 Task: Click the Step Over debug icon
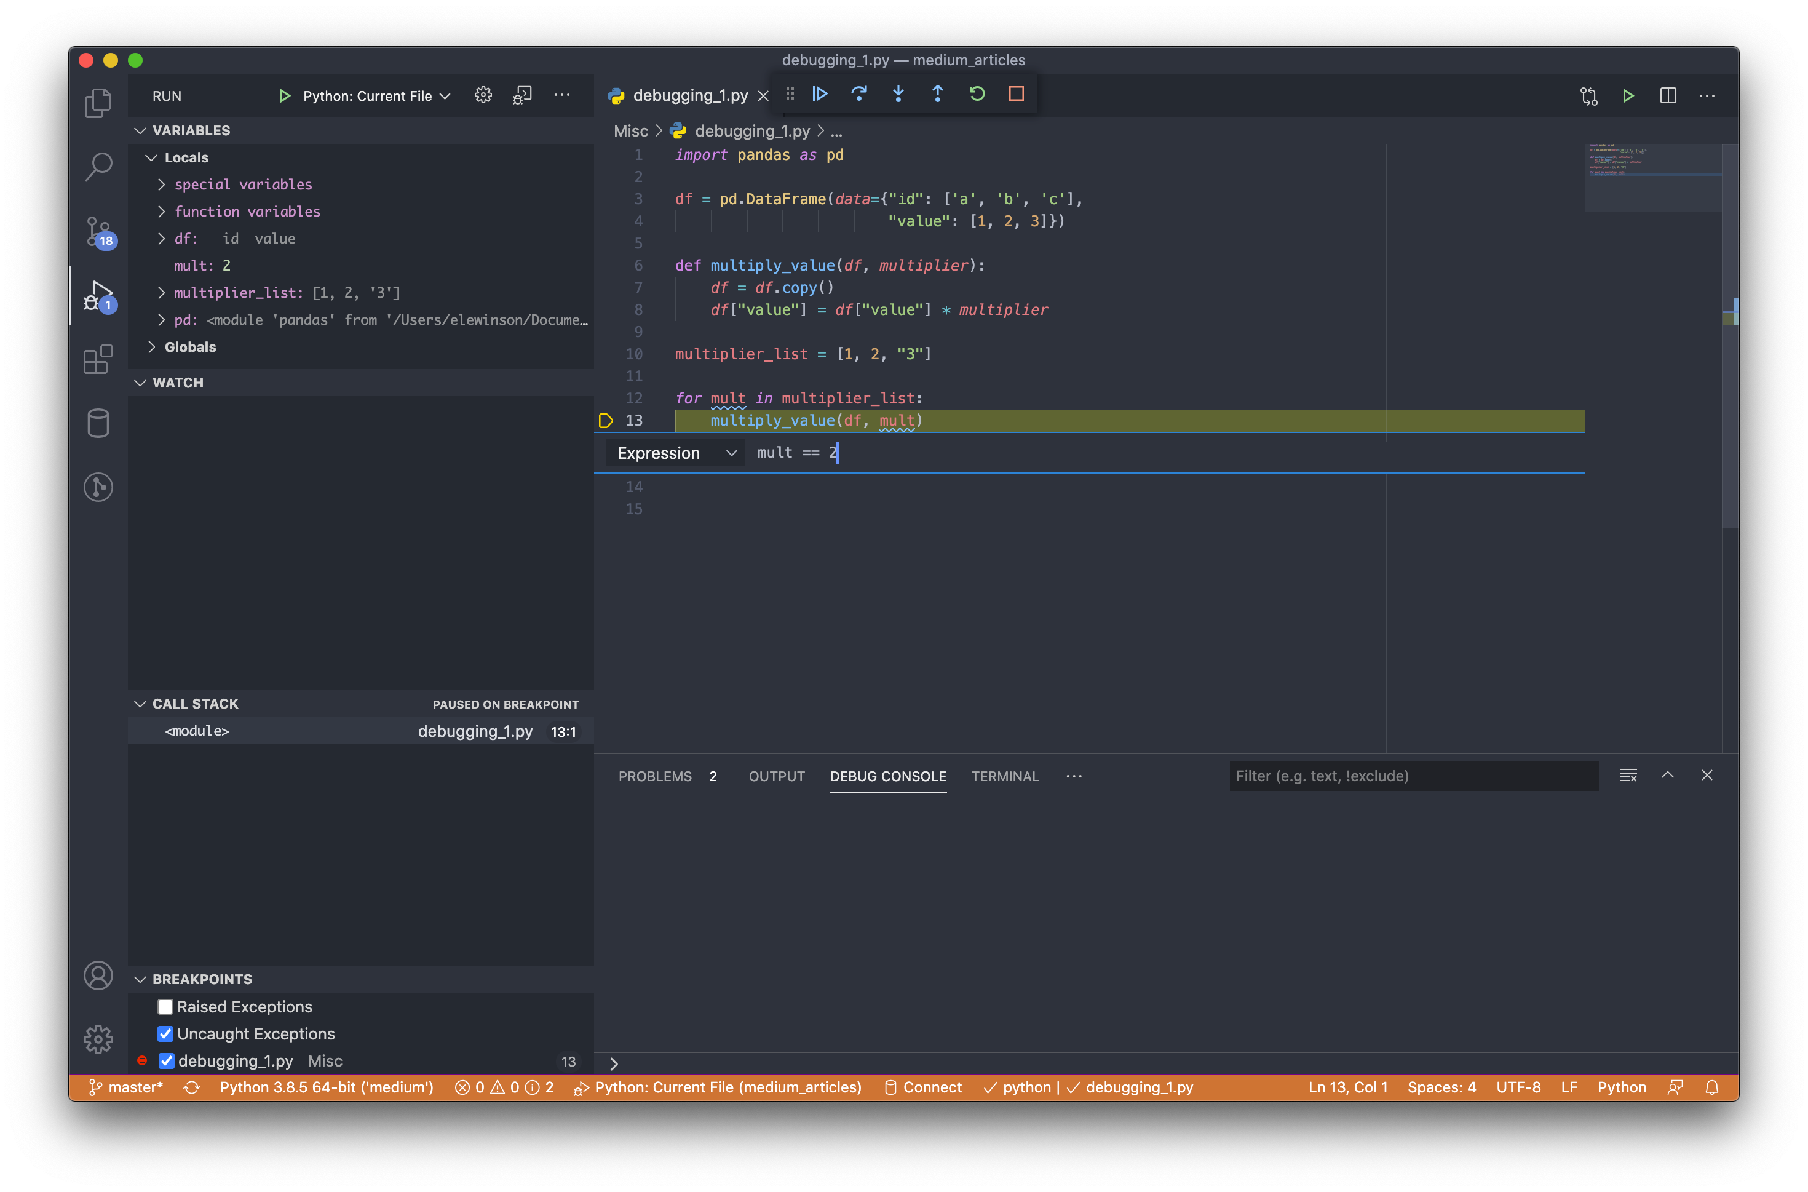[x=858, y=94]
